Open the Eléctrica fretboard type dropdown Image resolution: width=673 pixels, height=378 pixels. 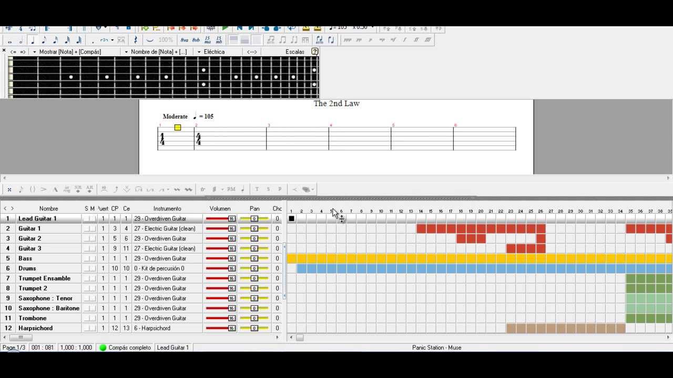(x=211, y=51)
